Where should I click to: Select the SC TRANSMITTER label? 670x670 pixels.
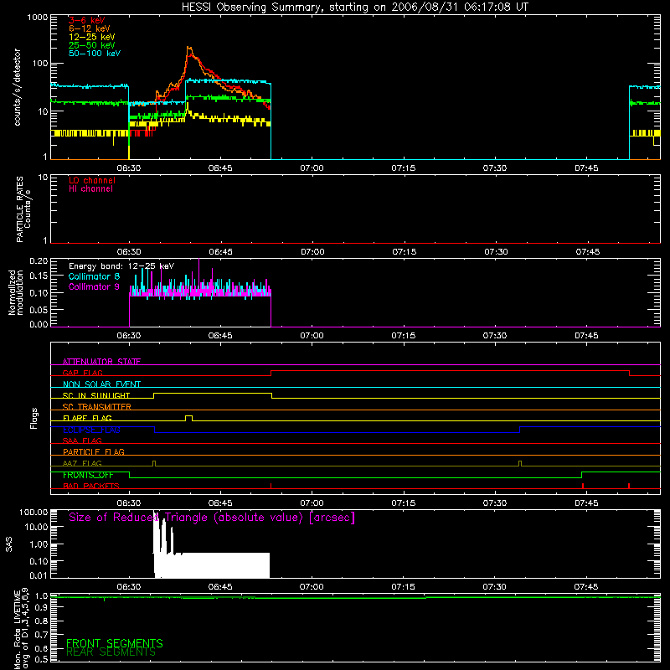97,406
